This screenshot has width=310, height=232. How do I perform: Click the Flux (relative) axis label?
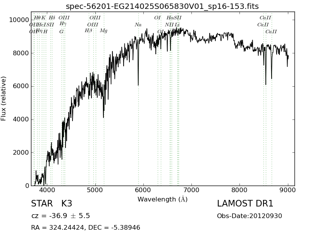(x=3, y=99)
